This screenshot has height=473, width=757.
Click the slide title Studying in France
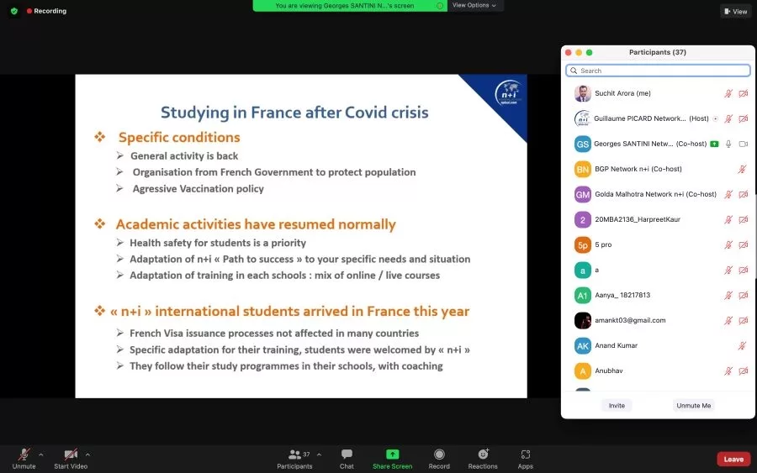(x=294, y=113)
